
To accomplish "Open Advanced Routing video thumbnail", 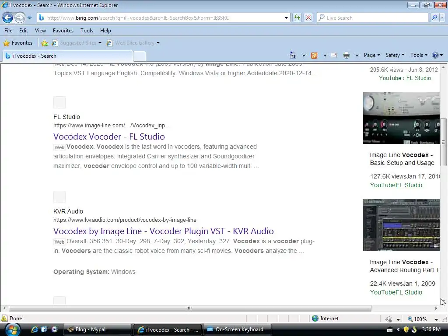I will [x=401, y=225].
